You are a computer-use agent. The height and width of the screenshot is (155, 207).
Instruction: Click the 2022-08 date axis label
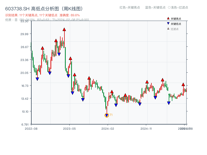(x=31, y=129)
